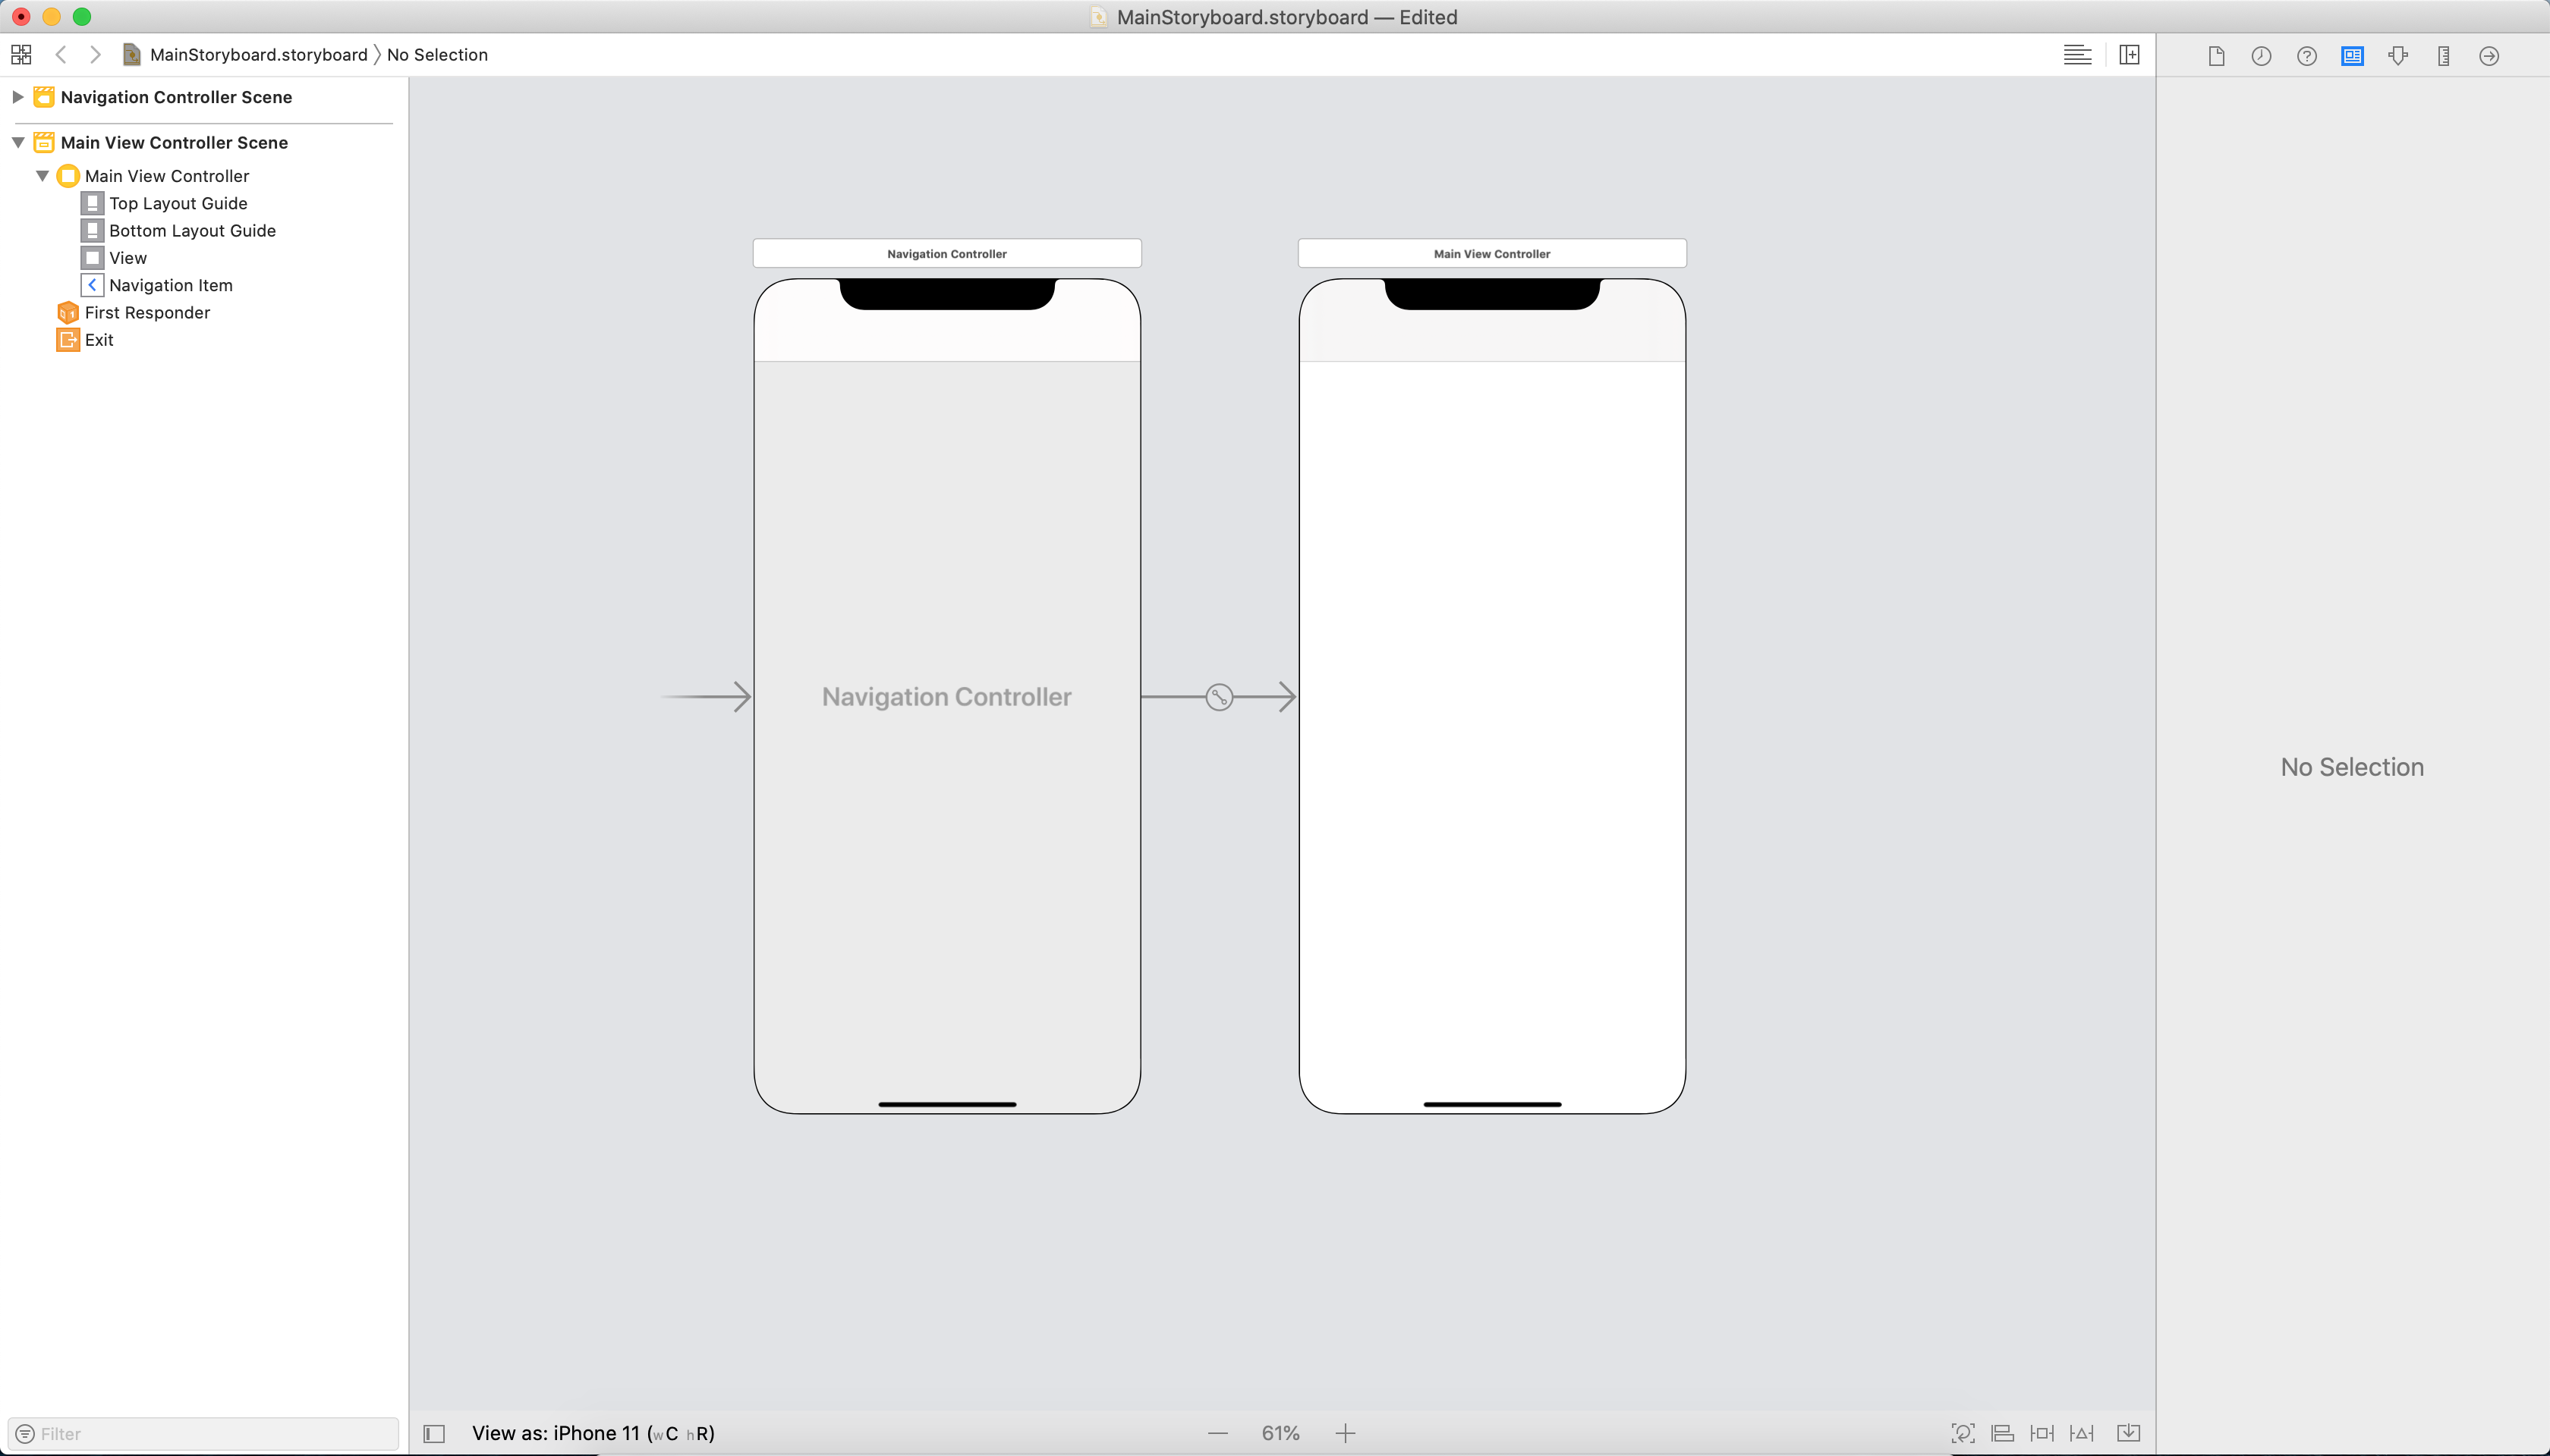Toggle the document outline sidebar button
Viewport: 2550px width, 1456px height.
coord(434,1433)
